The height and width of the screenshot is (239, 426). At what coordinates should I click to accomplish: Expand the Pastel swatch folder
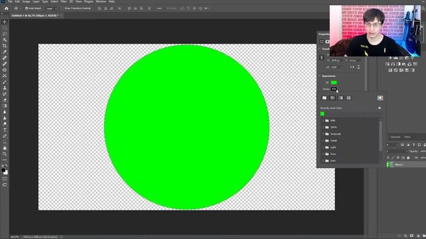(323, 141)
